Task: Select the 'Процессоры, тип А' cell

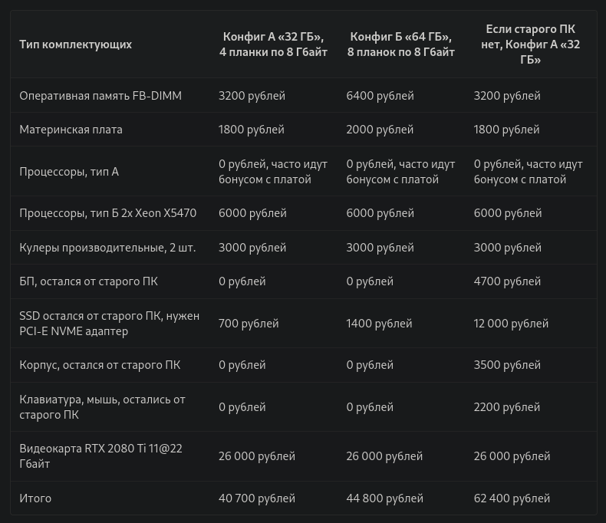Action: tap(69, 172)
